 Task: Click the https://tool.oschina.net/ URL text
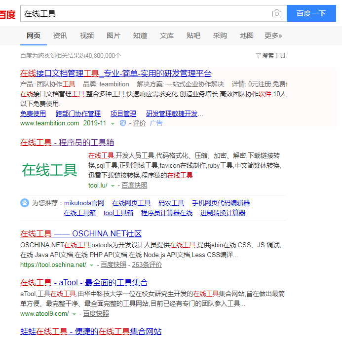(x=53, y=265)
